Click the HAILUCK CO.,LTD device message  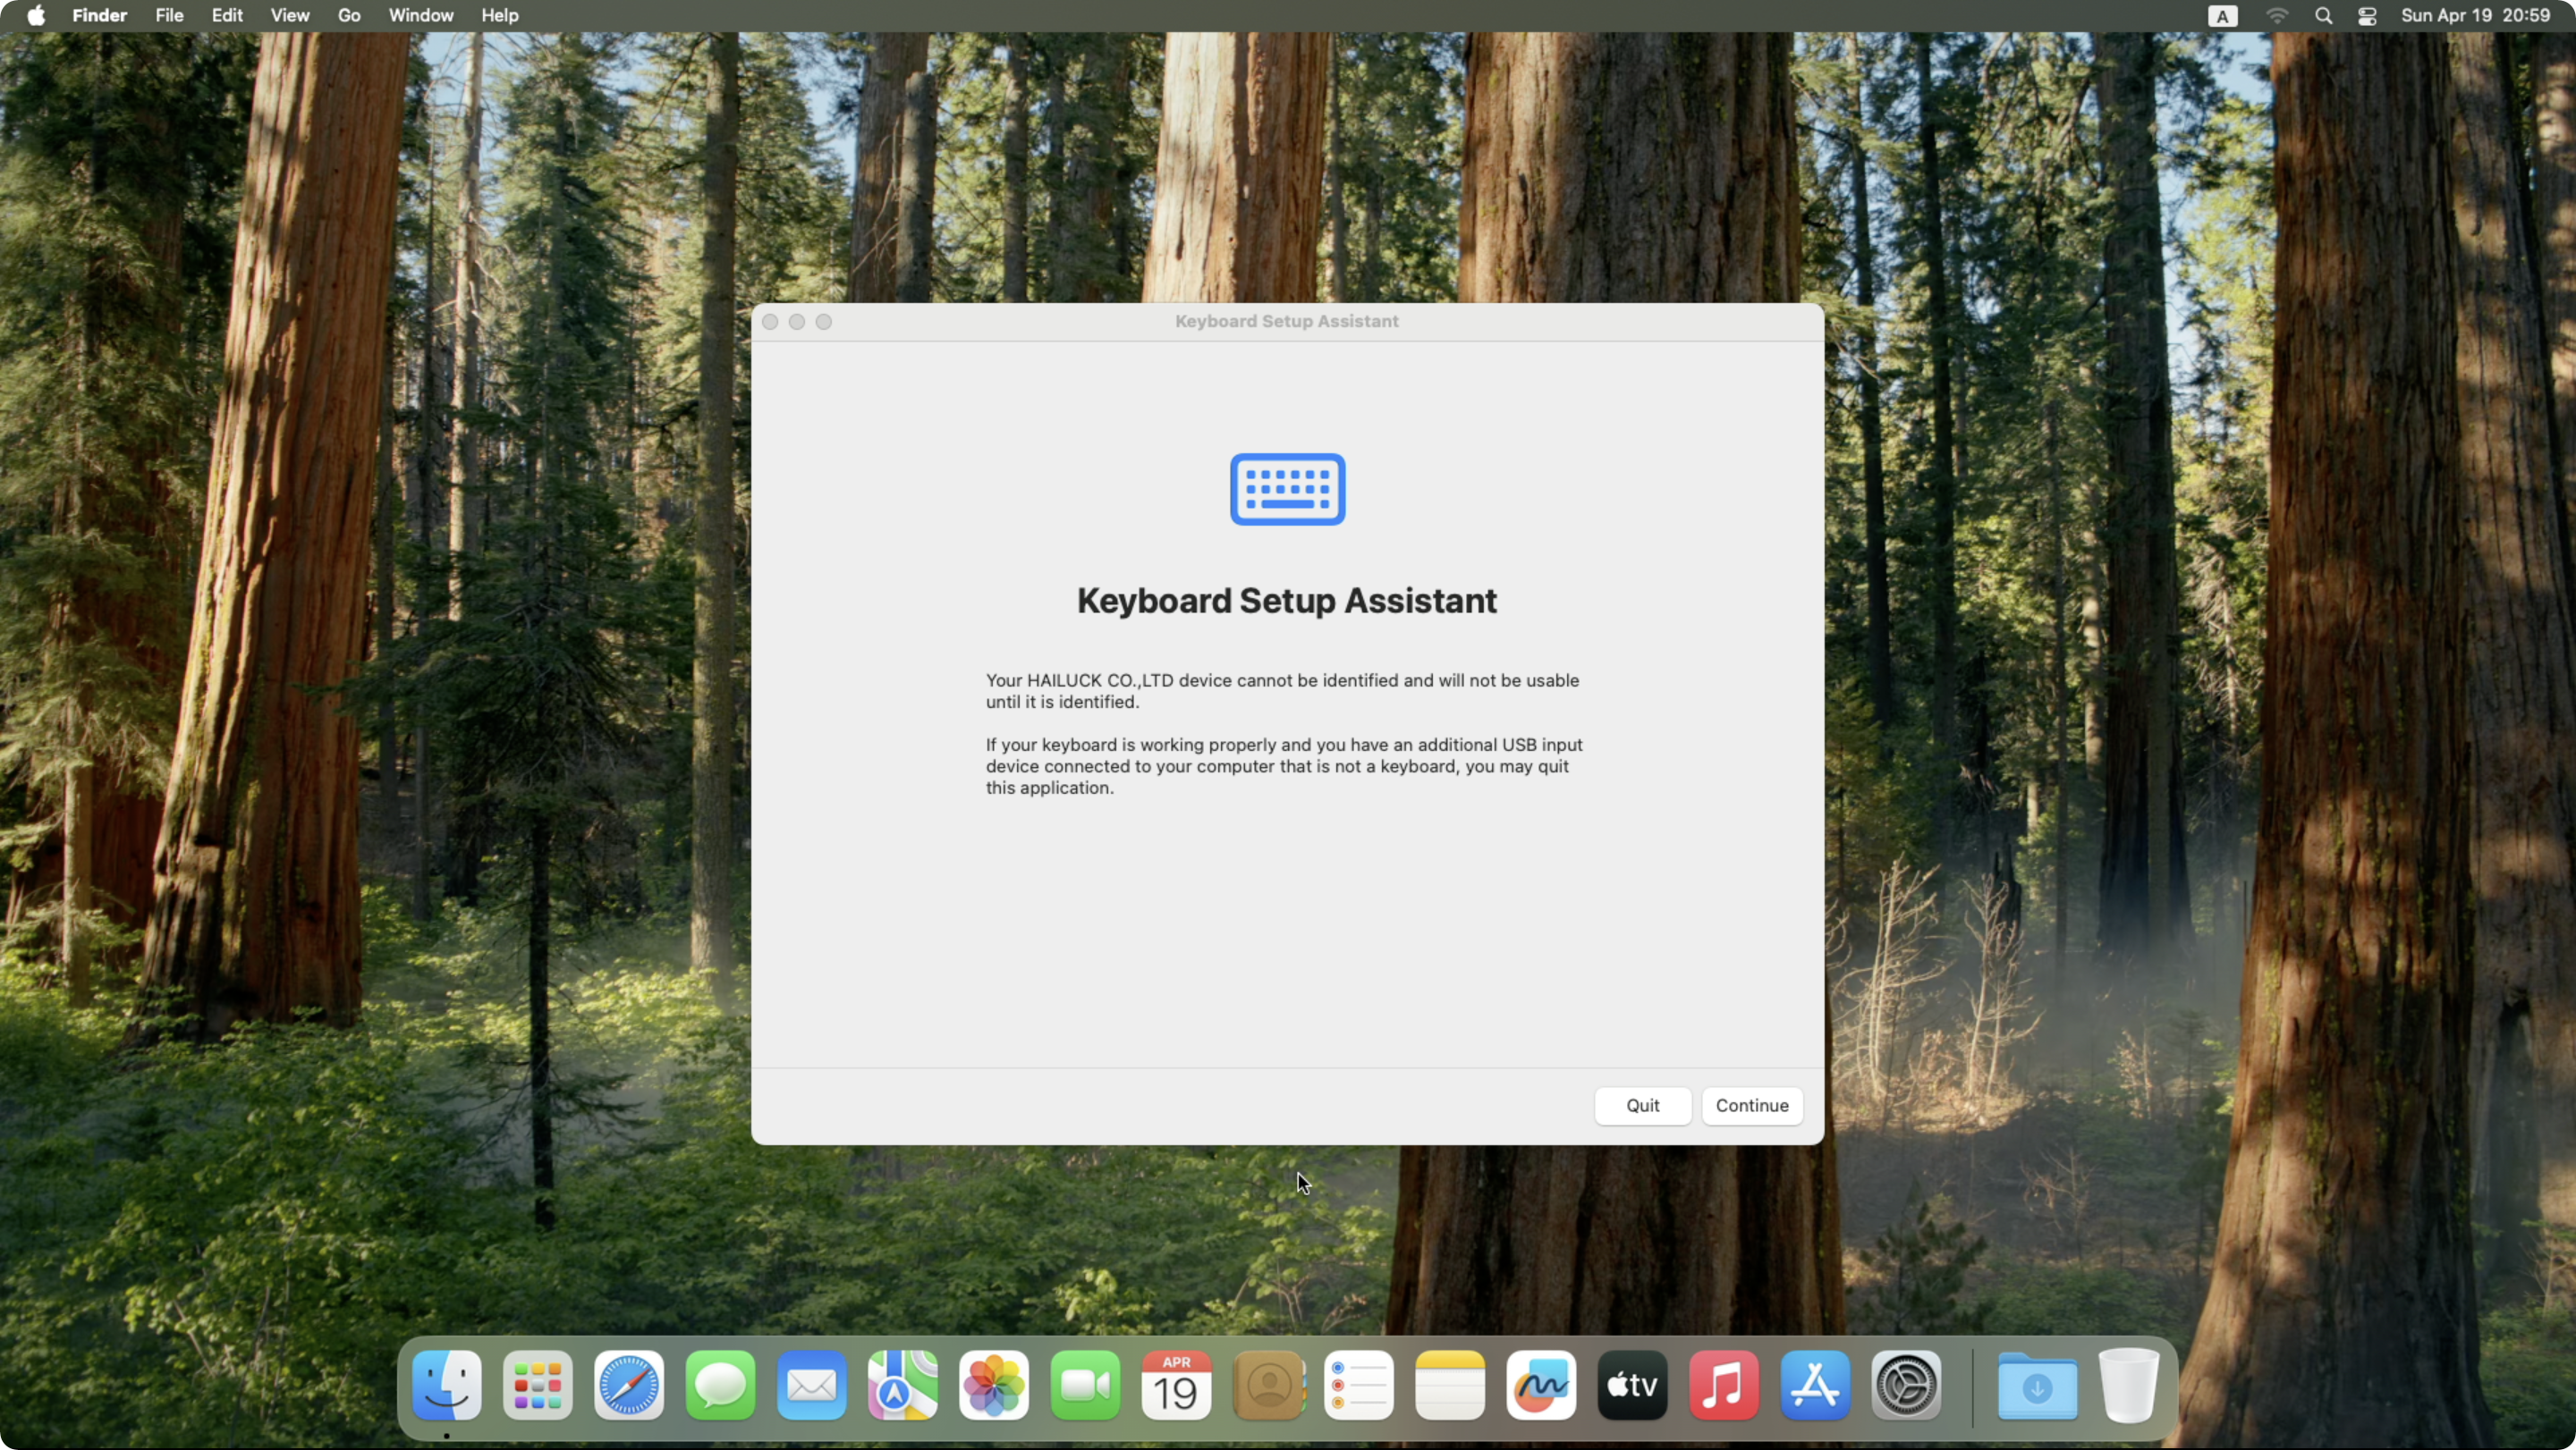[x=1283, y=690]
